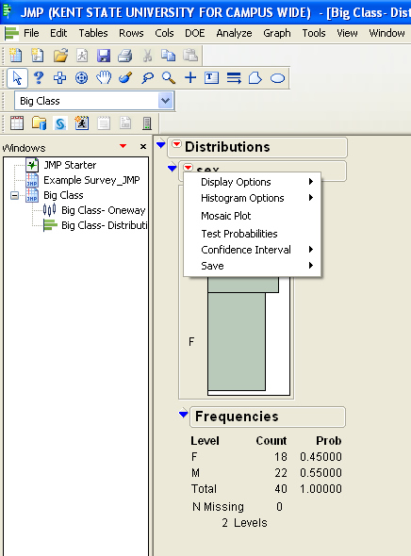Select the Help question mark tool
This screenshot has width=411, height=556.
tap(39, 77)
